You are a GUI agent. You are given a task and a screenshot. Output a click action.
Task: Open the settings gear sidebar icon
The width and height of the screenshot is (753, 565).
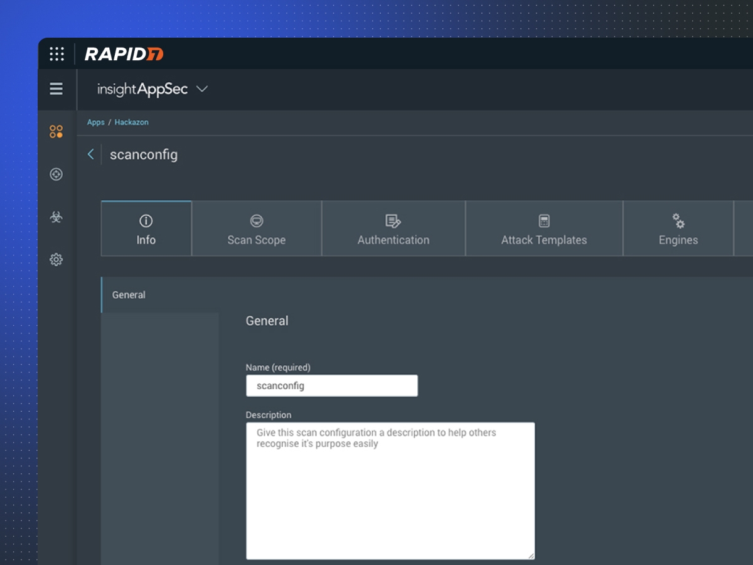(x=56, y=259)
